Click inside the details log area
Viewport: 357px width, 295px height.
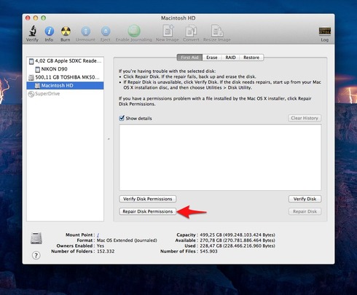[x=220, y=157]
